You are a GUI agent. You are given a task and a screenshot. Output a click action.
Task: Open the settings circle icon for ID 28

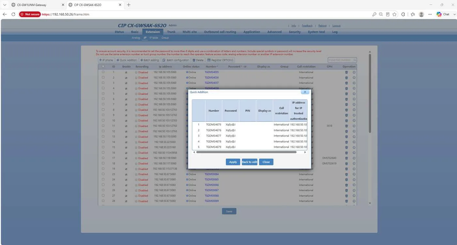pyautogui.click(x=354, y=201)
